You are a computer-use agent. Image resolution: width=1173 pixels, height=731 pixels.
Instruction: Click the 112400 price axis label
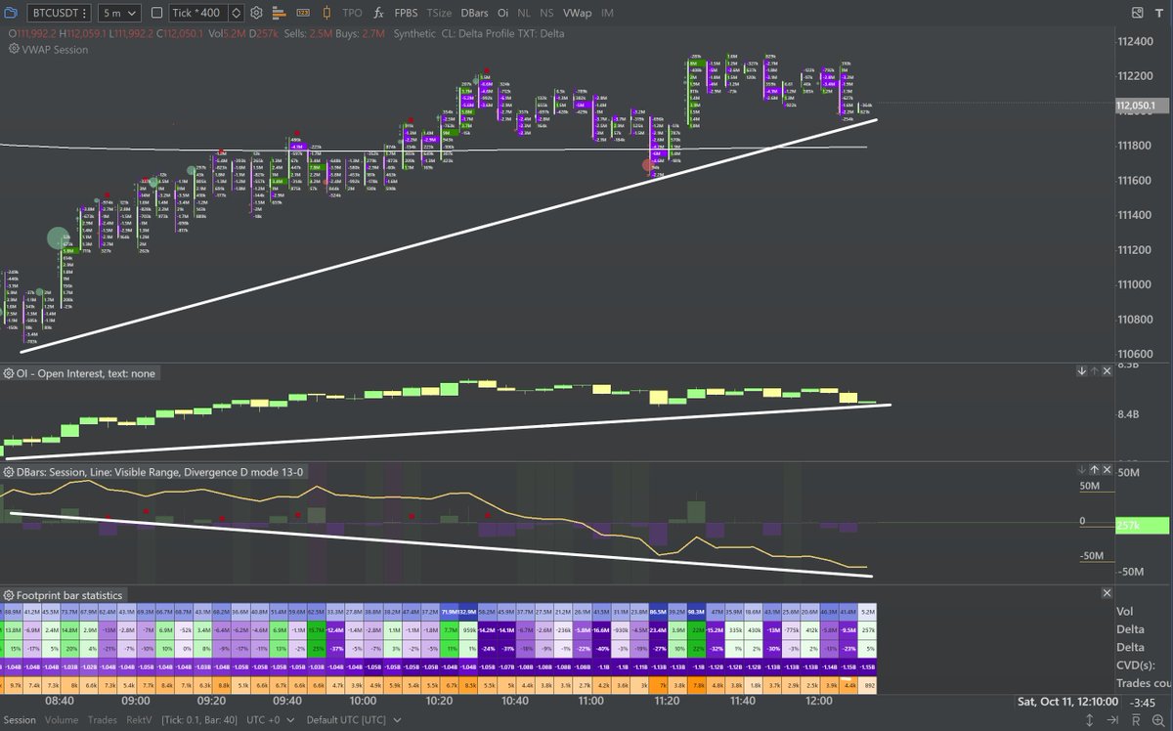click(x=1136, y=40)
